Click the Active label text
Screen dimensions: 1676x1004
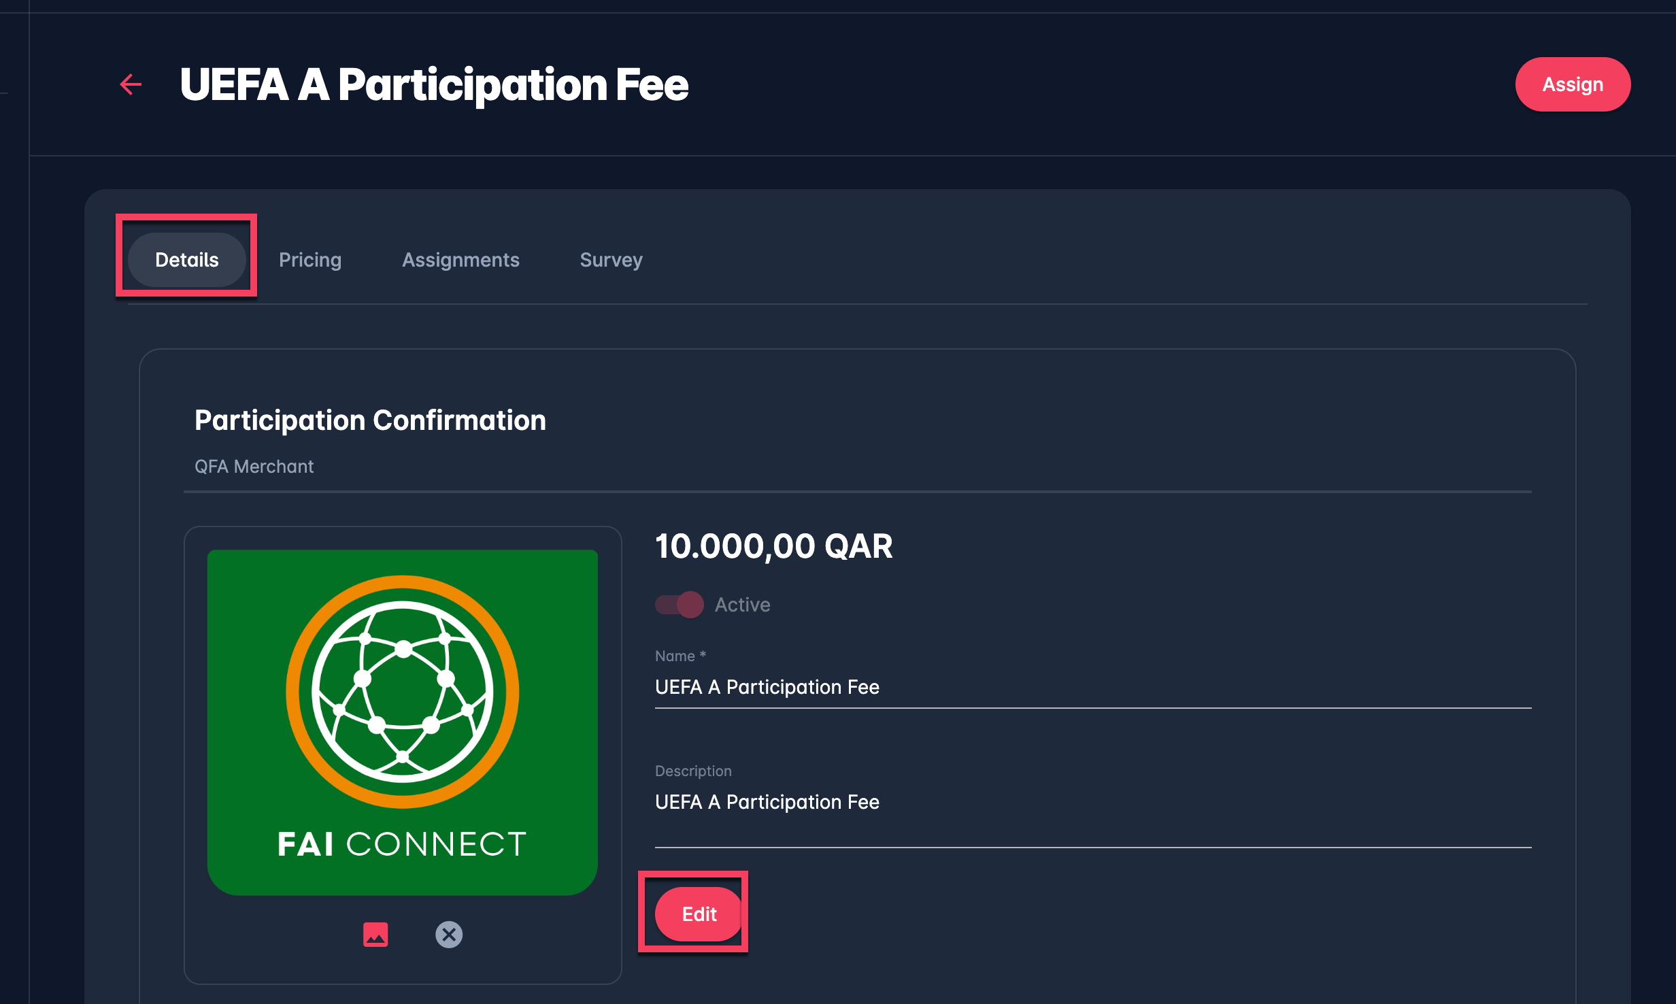742,605
